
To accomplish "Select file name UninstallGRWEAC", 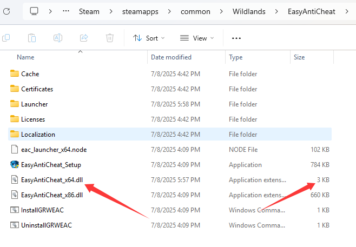I will pyautogui.click(x=47, y=225).
